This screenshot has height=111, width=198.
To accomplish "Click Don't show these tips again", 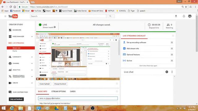I will click(x=148, y=66).
